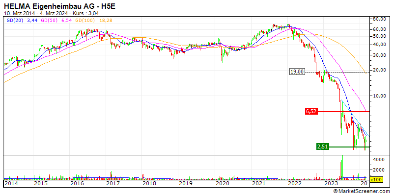Click the MarketScreener.com copyright text
The height and width of the screenshot is (196, 393).
coord(362,191)
